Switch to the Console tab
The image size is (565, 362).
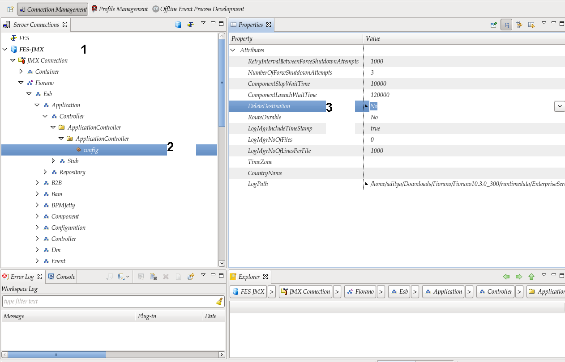pos(62,277)
